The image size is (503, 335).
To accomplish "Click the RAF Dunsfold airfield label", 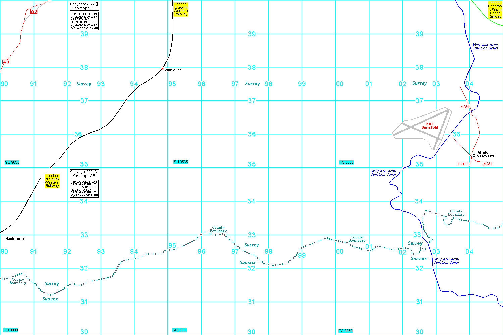I will pyautogui.click(x=430, y=126).
